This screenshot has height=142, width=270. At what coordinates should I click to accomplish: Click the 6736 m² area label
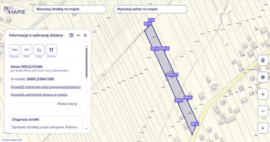pos(172,75)
